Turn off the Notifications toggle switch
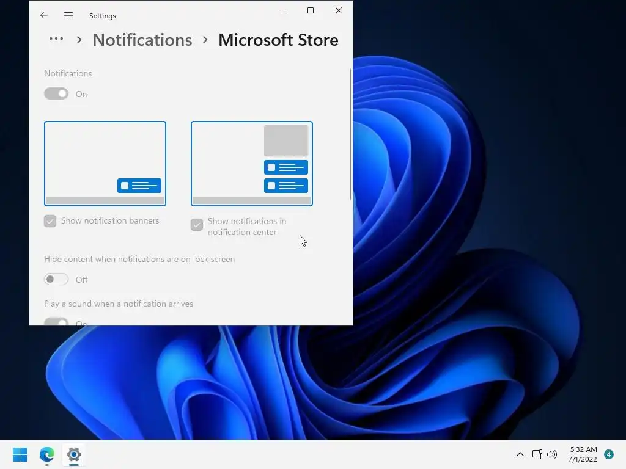 coord(56,93)
